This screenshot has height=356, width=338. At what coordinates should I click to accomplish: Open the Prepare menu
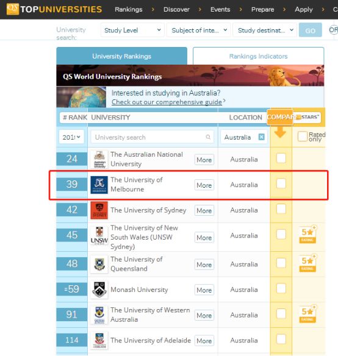[262, 9]
